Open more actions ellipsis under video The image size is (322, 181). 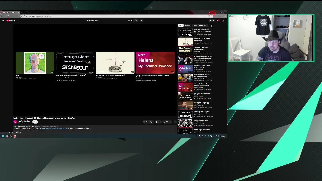(175, 122)
